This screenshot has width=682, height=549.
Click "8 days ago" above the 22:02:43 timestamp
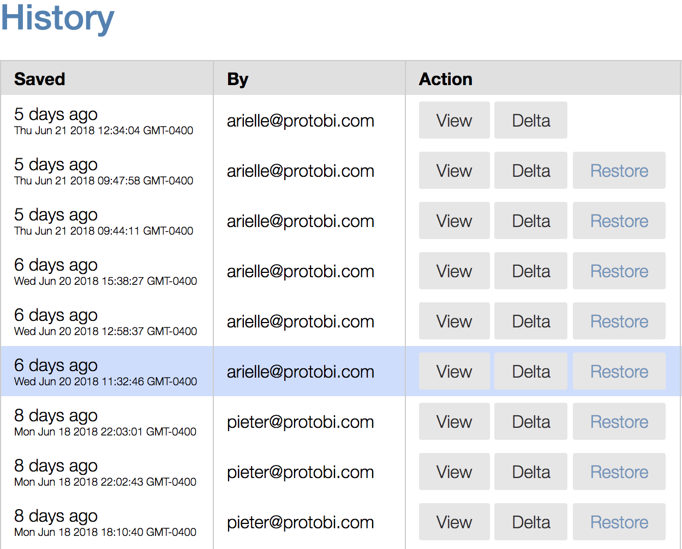56,466
